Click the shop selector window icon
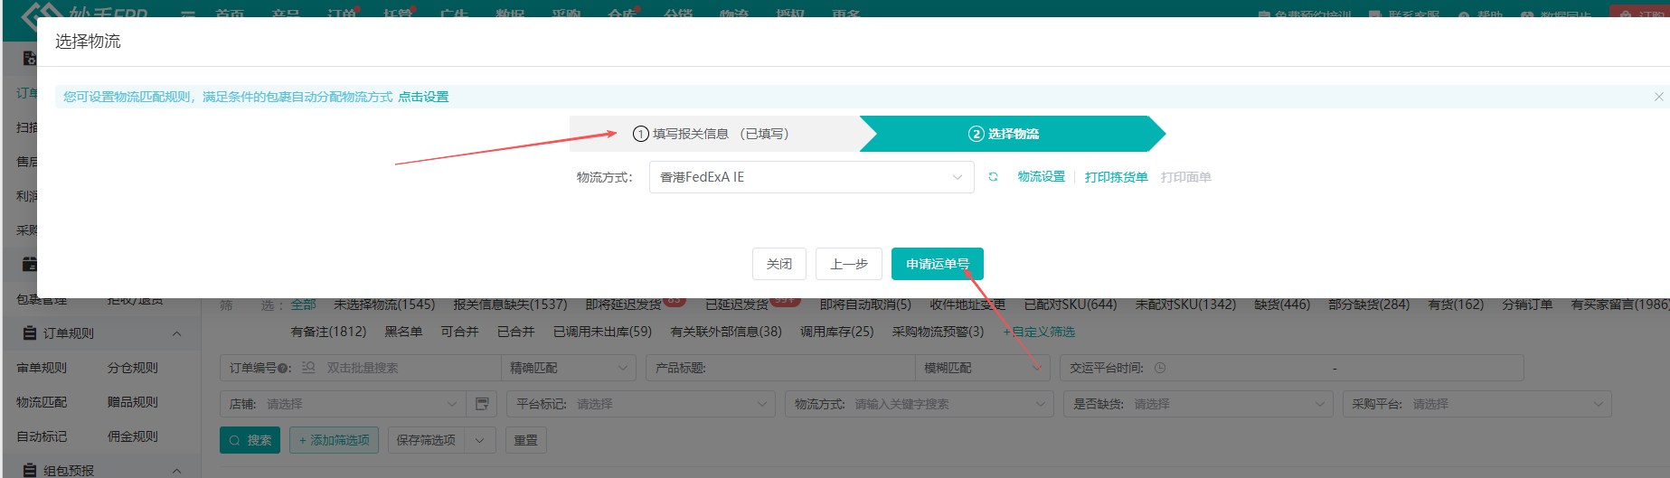1670x478 pixels. tap(482, 404)
